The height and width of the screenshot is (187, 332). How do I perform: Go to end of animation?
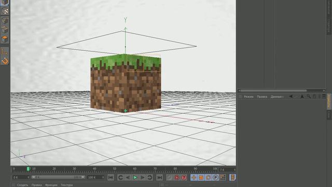[x=159, y=178]
